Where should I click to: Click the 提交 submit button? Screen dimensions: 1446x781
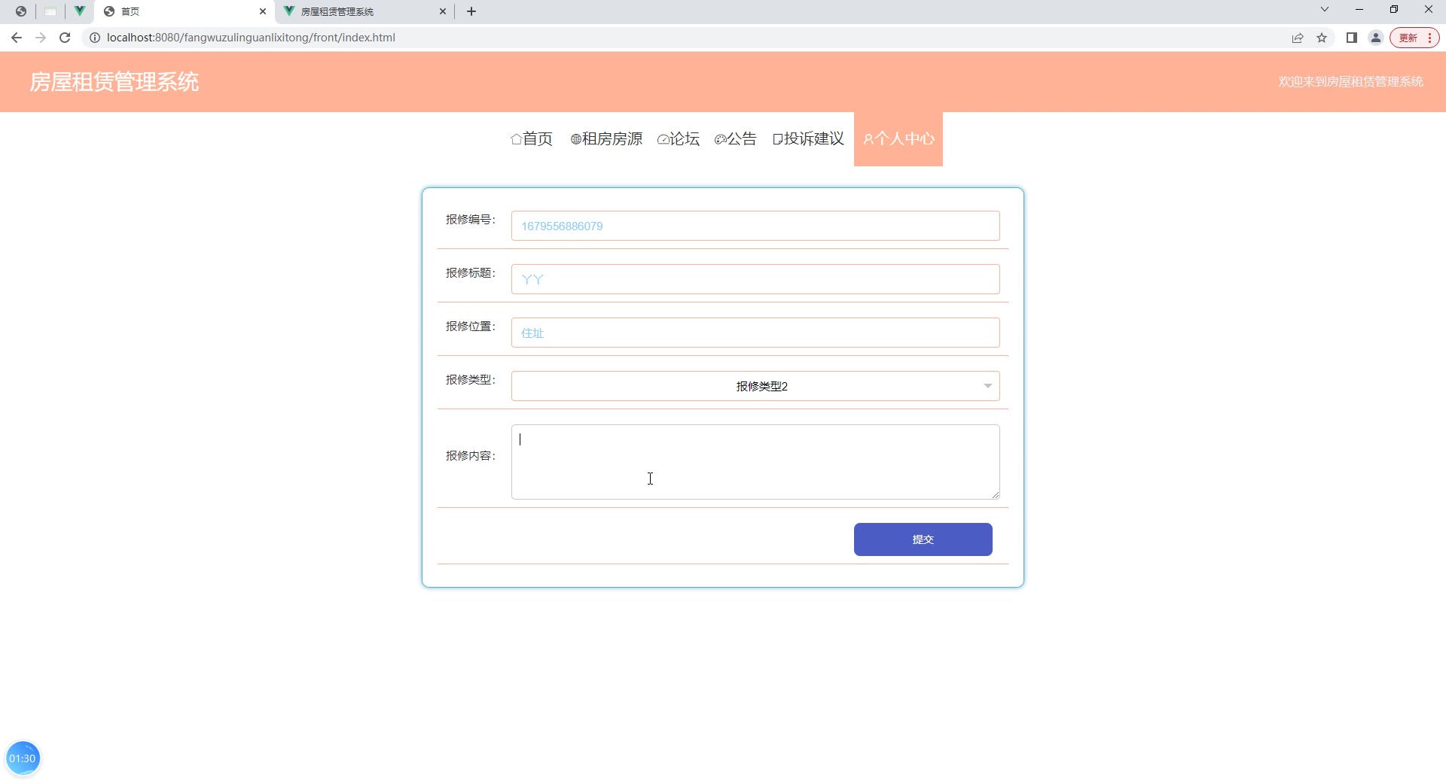pyautogui.click(x=923, y=539)
